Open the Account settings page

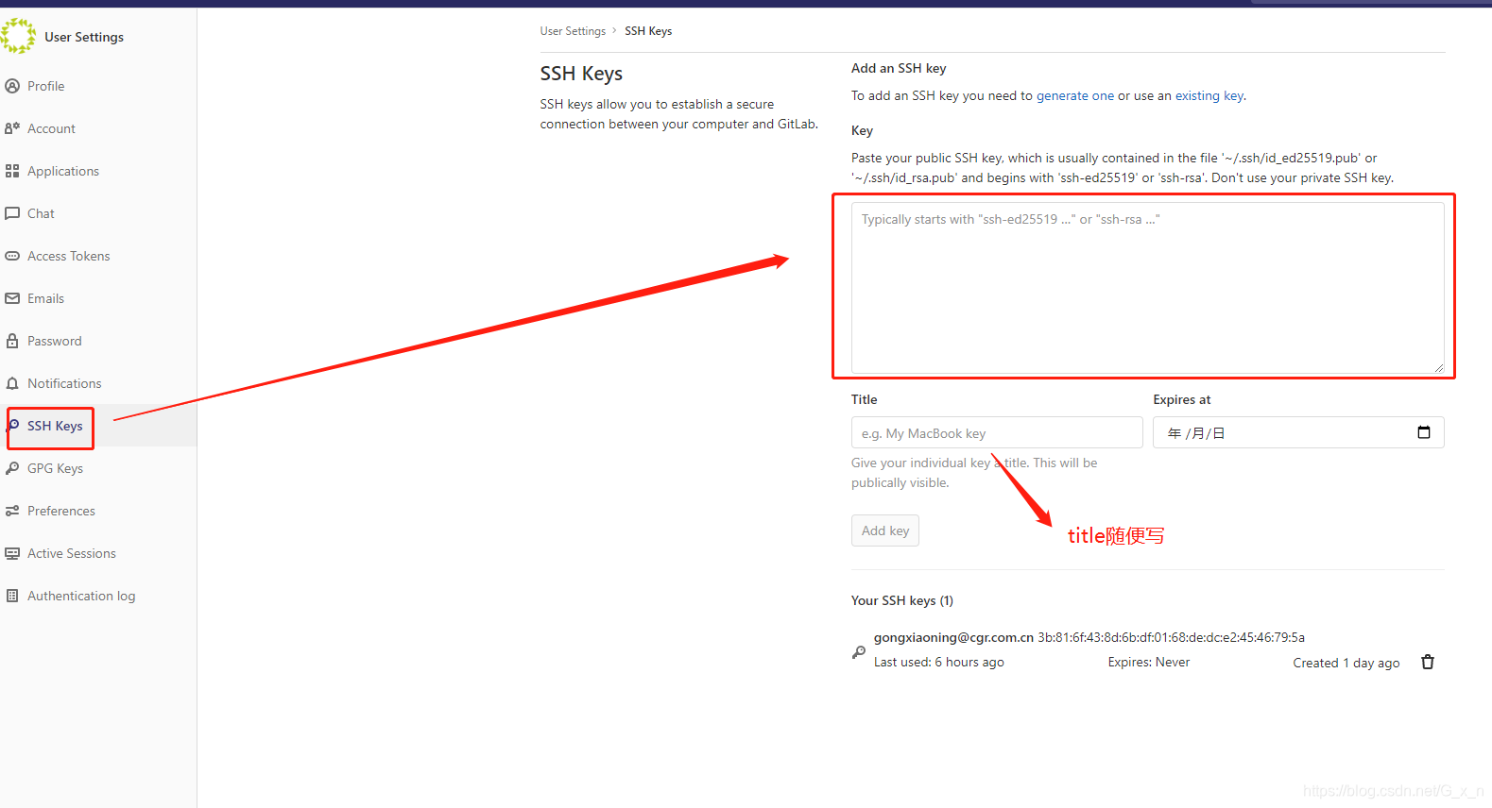[x=51, y=128]
